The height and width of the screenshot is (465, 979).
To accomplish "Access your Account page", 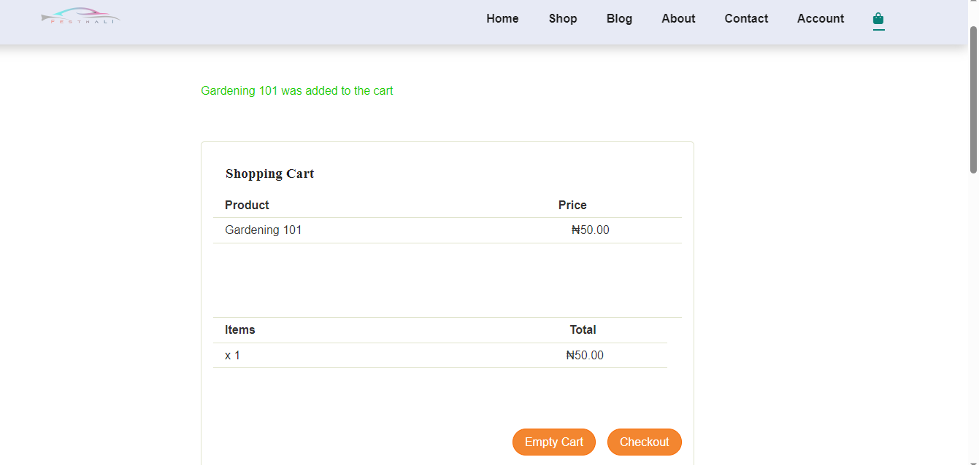I will point(820,18).
